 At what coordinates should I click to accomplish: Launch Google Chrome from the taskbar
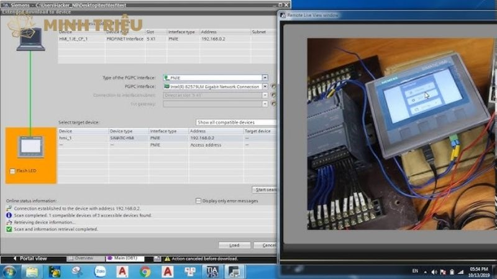tap(145, 271)
